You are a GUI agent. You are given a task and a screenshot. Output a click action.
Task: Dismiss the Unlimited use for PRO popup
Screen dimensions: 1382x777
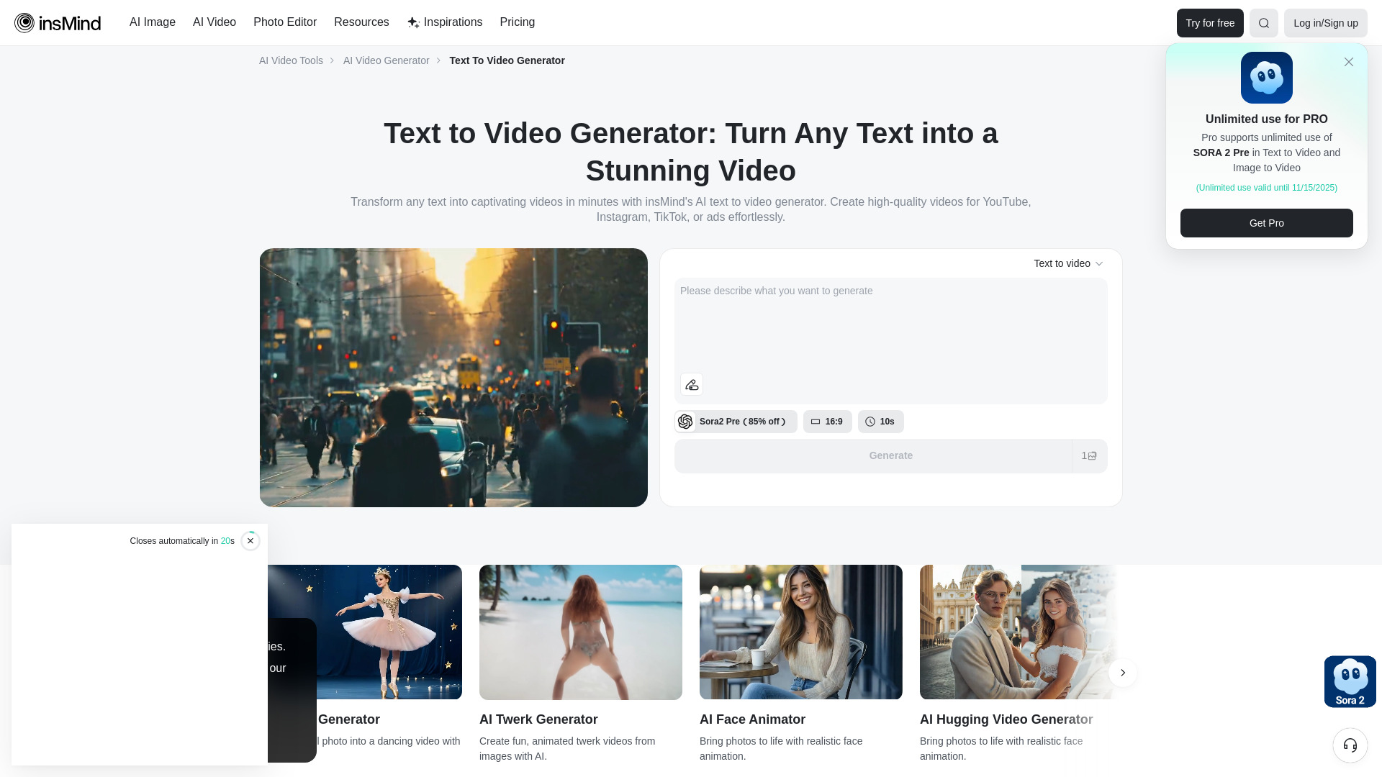(x=1349, y=62)
